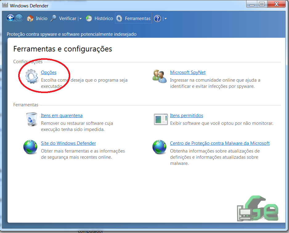Viewport: 289px width, 233px height.
Task: Click the Início house icon
Action: pyautogui.click(x=30, y=18)
